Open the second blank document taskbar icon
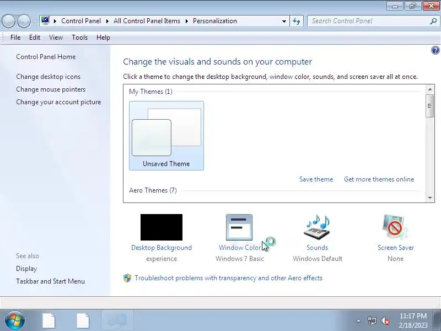Screen dimensions: 441x331 [x=83, y=321]
